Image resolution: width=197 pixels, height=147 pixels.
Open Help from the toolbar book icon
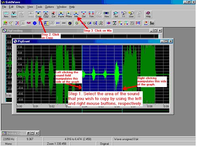pos(148,15)
